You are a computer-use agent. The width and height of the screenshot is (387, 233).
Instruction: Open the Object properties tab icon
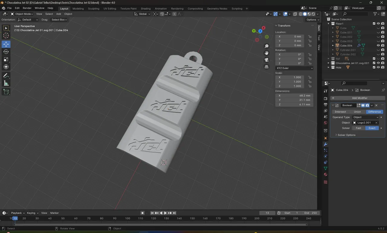[x=325, y=138]
